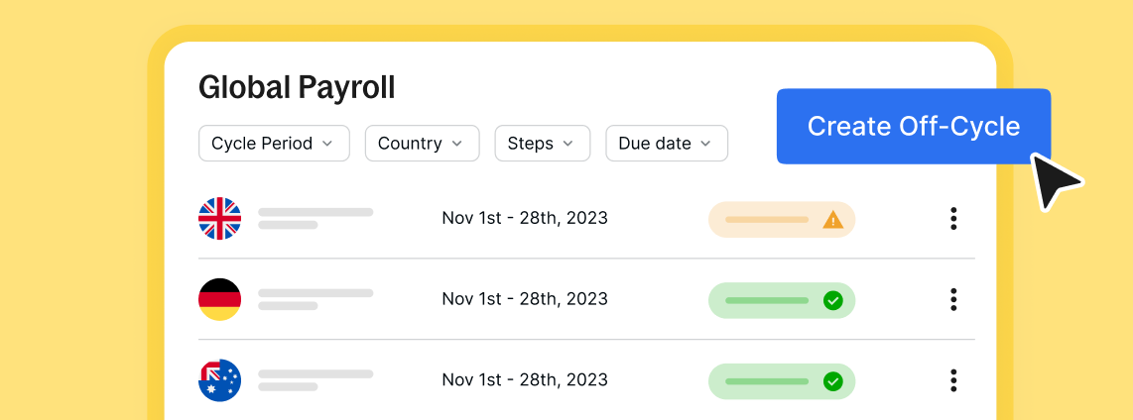This screenshot has height=420, width=1133.
Task: Click the orange warning triangle icon
Action: (x=833, y=220)
